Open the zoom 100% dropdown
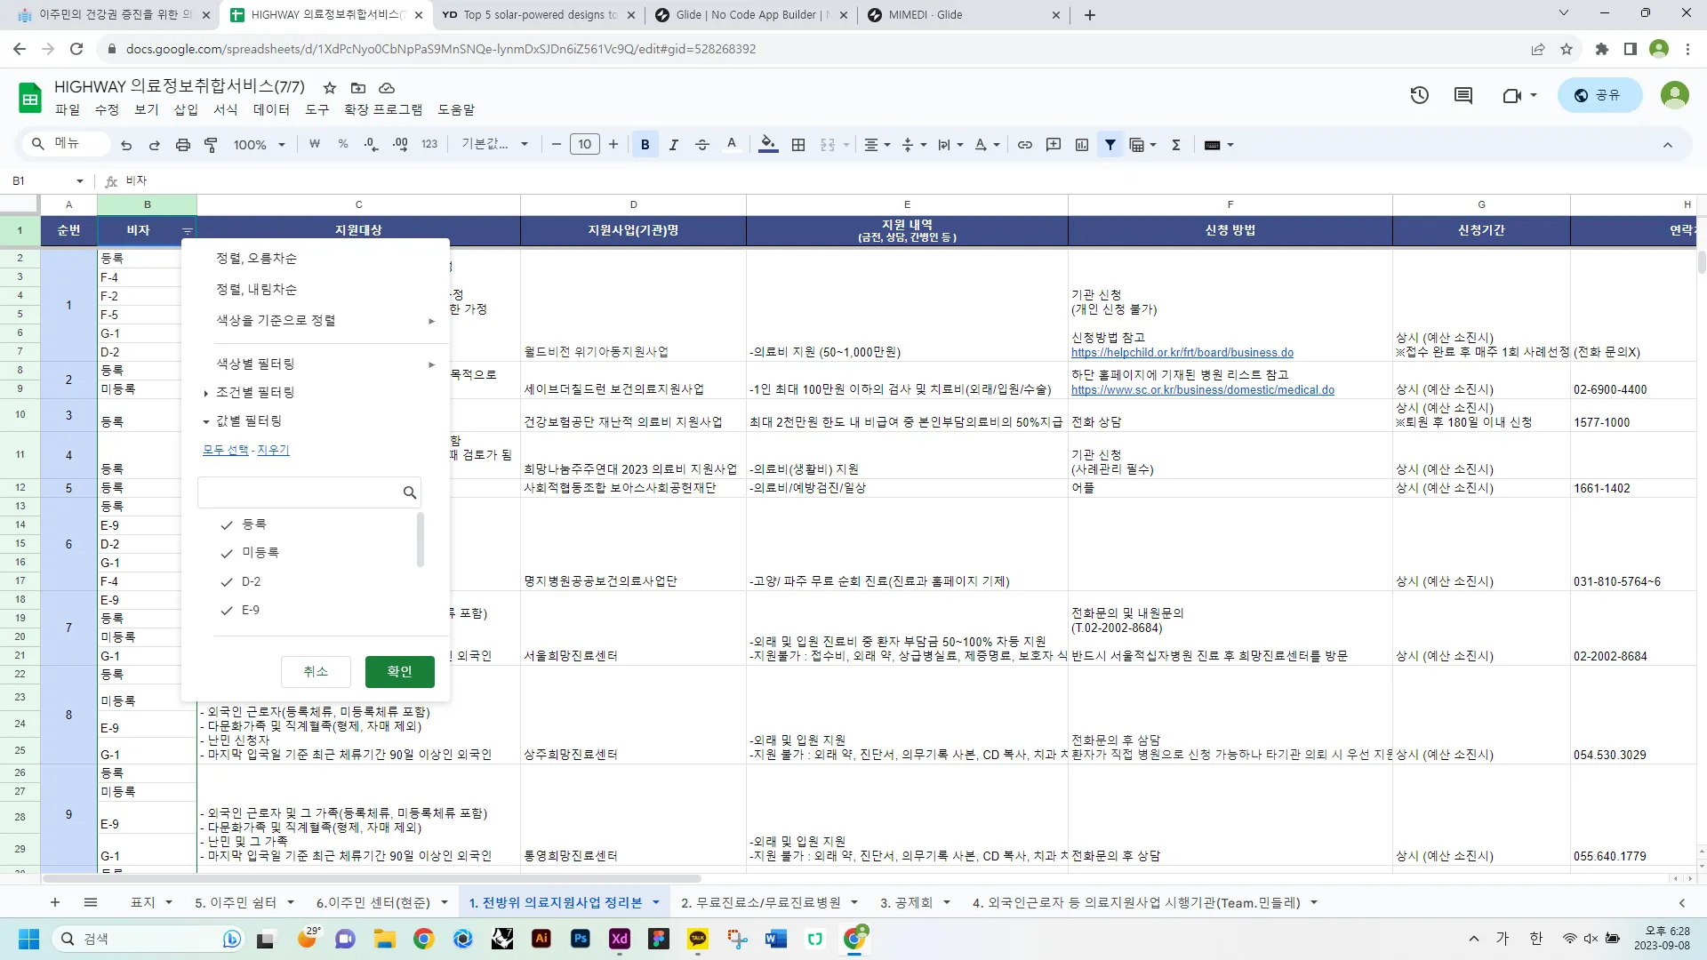The image size is (1707, 960). (259, 145)
